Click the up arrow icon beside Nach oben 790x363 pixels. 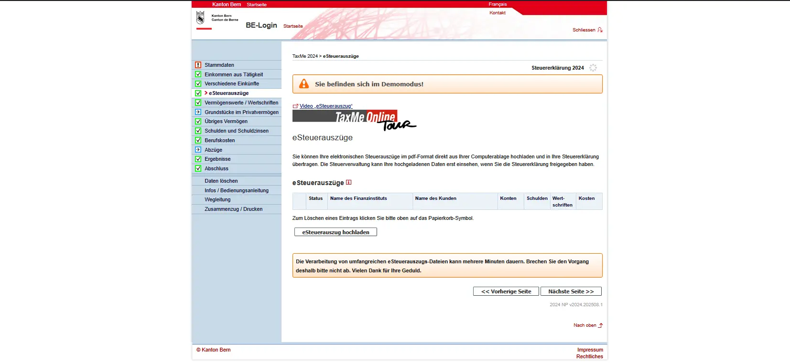(601, 325)
